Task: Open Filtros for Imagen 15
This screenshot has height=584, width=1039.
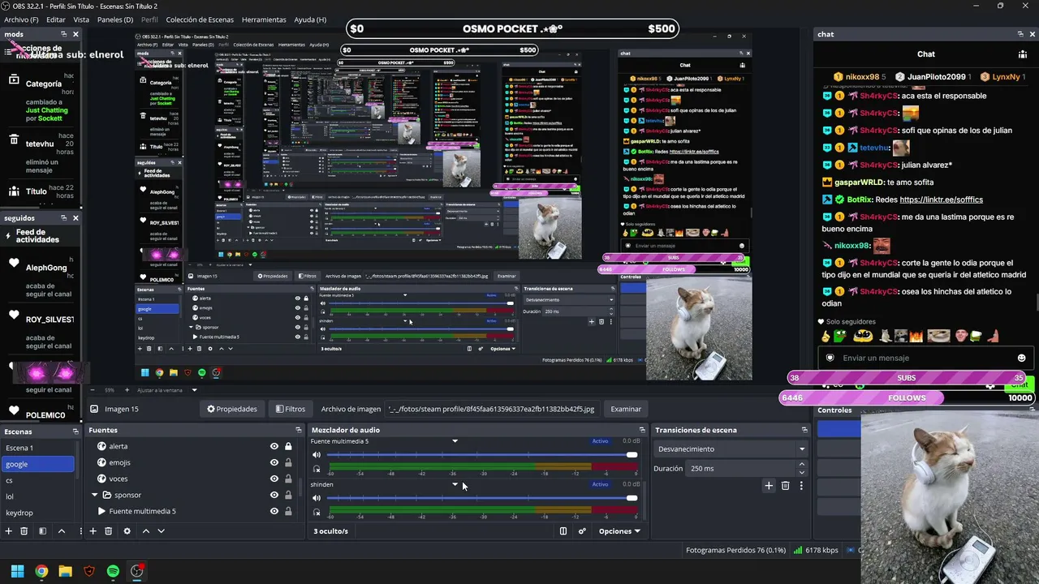Action: pyautogui.click(x=291, y=409)
